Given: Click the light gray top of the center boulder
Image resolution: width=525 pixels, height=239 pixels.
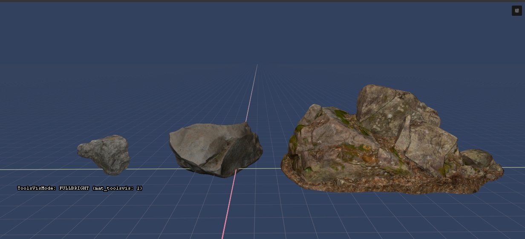Looking at the screenshot, I should 196,141.
